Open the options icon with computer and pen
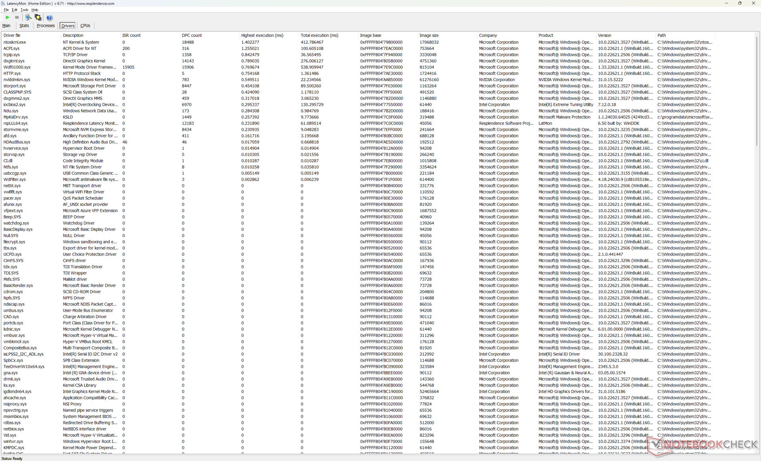761x461 pixels. [x=28, y=17]
